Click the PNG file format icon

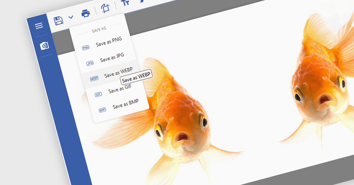pyautogui.click(x=86, y=48)
